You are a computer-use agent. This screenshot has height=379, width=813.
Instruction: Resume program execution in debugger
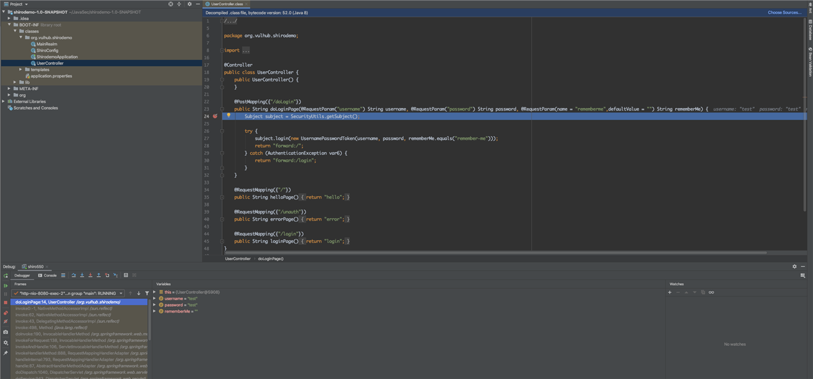6,286
